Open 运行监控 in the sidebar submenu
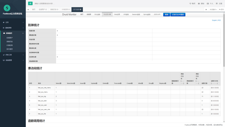 coord(9,49)
